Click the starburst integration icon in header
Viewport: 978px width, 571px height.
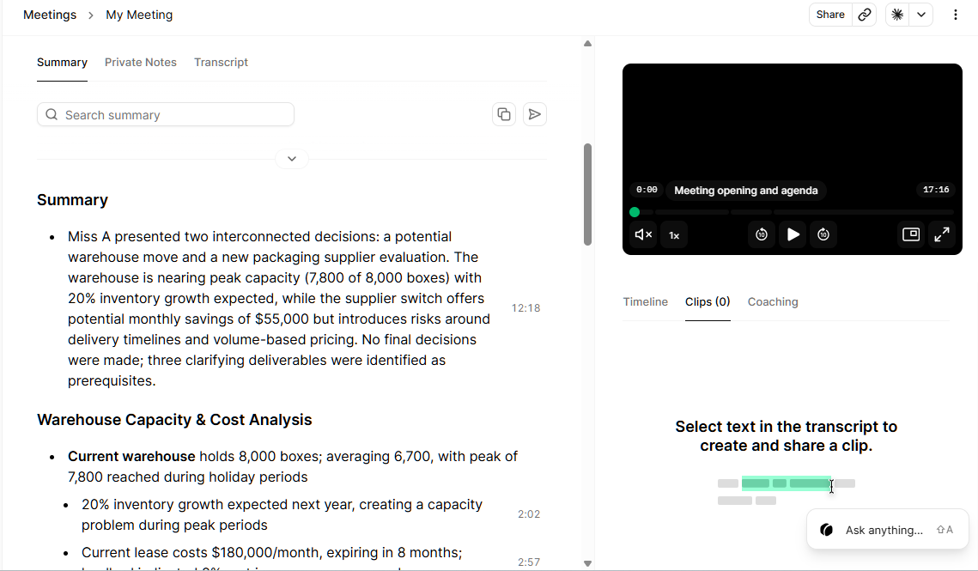(x=897, y=15)
